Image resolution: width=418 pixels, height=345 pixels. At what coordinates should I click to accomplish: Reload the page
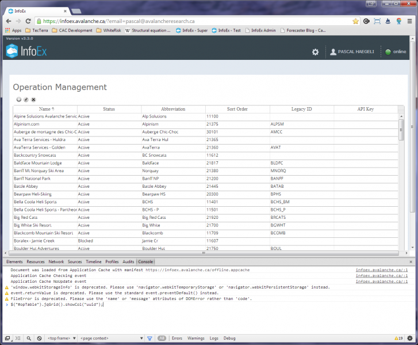click(x=28, y=21)
